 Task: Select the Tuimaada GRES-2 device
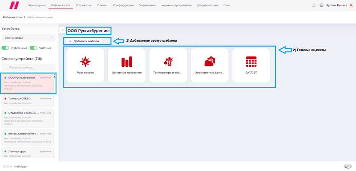[x=28, y=101]
